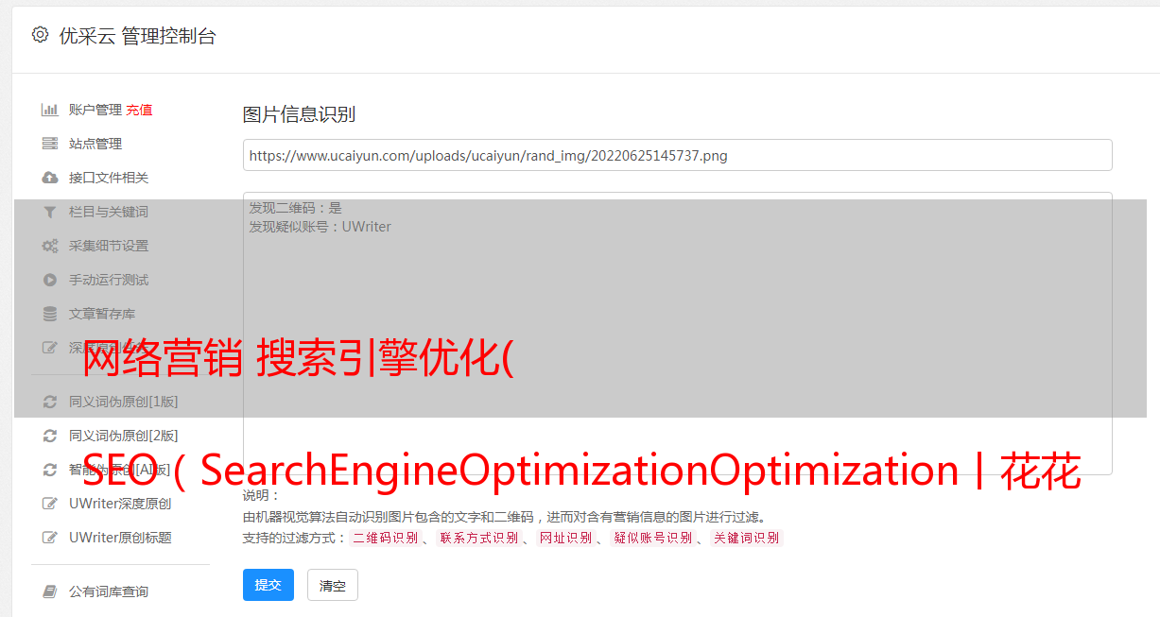Click the 网址识别 tag

[x=565, y=538]
